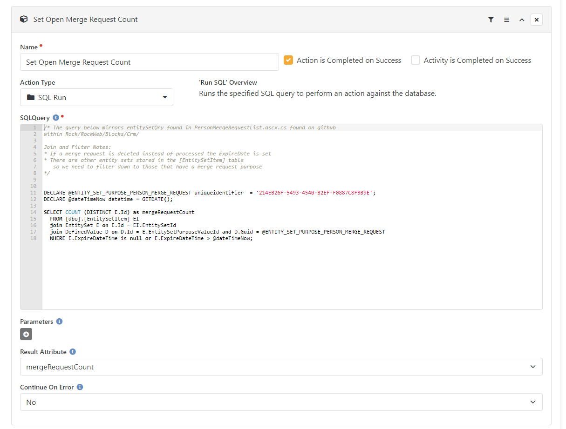Click the SQLQuery info icon

(56, 118)
